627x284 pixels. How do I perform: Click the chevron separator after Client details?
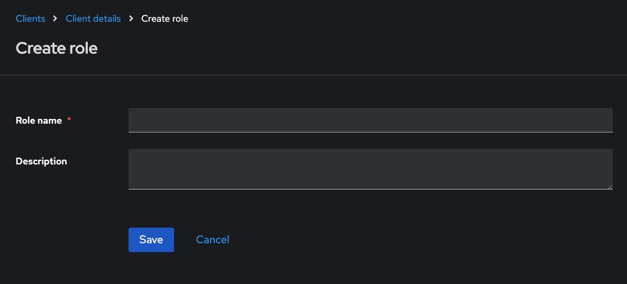(131, 19)
